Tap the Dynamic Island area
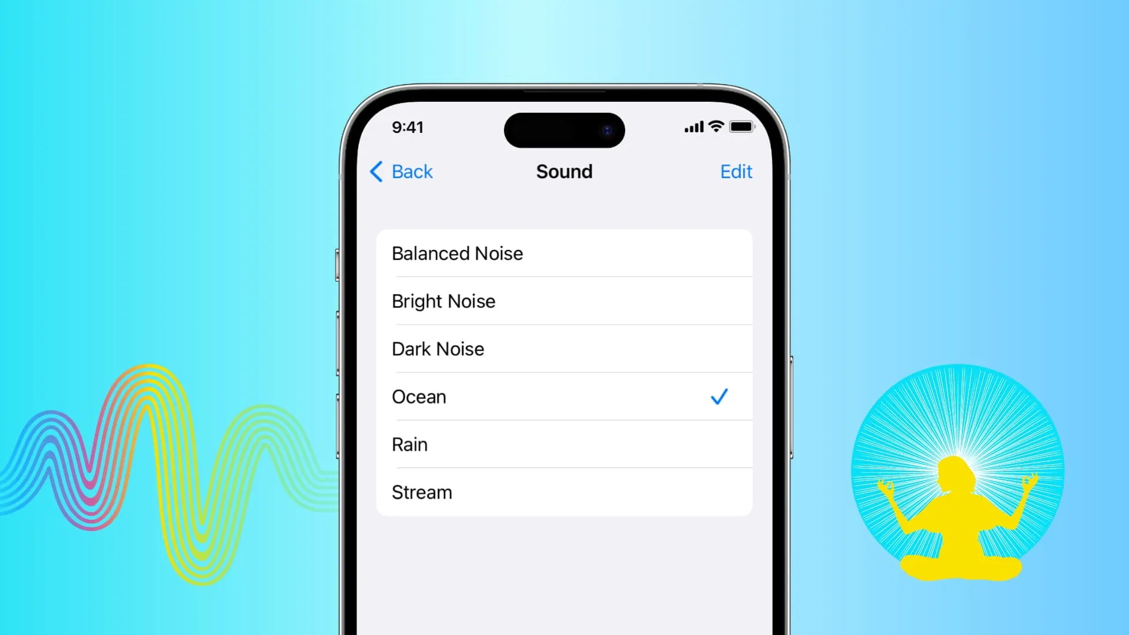The height and width of the screenshot is (635, 1129). (564, 129)
